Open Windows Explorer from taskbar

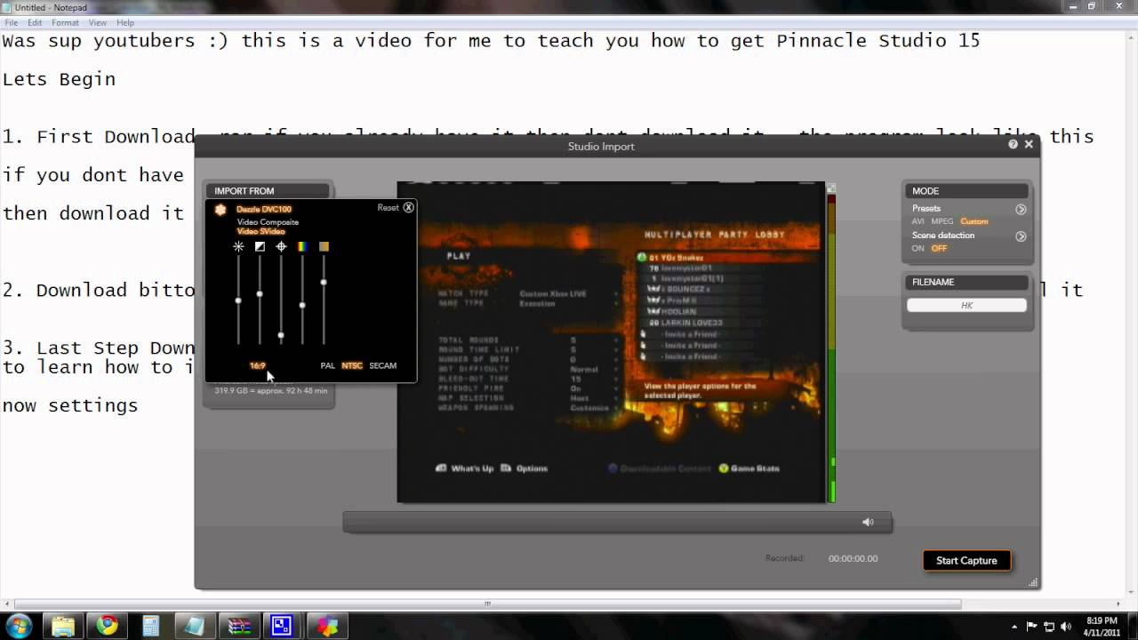[63, 626]
